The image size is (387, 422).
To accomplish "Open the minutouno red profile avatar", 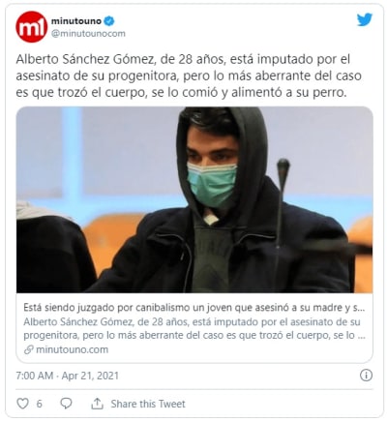I will point(31,27).
